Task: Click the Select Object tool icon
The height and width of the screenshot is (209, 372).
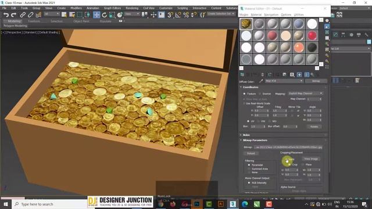Action: click(64, 15)
